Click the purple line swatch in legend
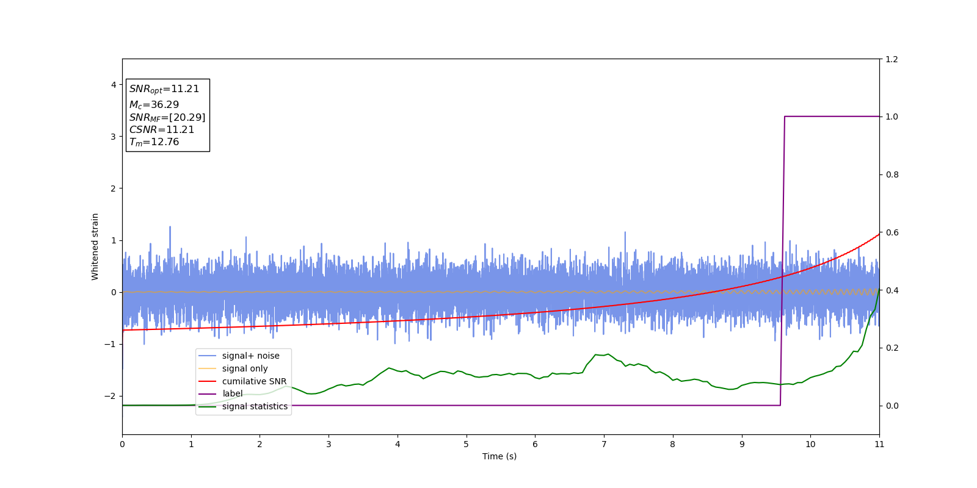 (x=208, y=393)
